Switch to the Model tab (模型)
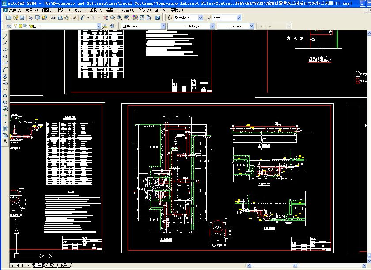This screenshot has height=270, width=371. [38, 265]
